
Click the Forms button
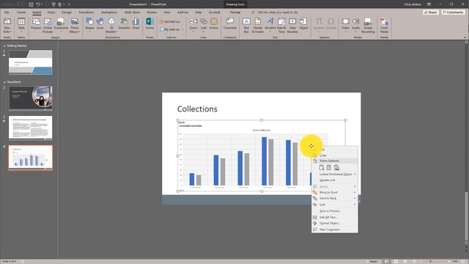tap(149, 24)
